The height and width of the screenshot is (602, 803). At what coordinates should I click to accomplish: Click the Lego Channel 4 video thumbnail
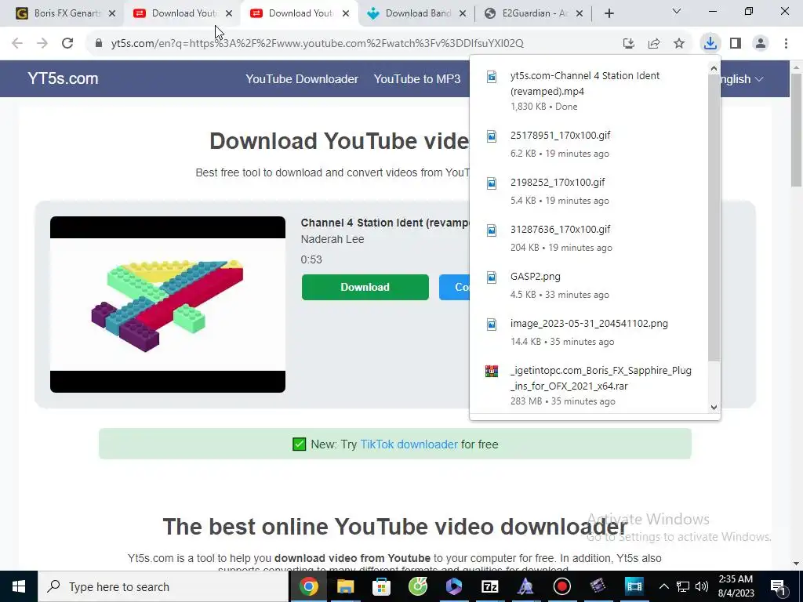(x=168, y=305)
